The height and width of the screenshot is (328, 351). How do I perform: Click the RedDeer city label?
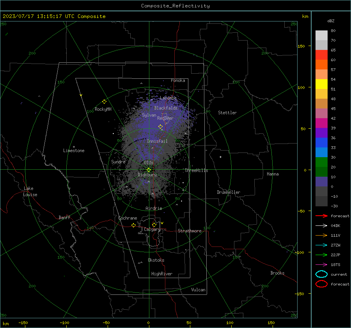(165, 118)
